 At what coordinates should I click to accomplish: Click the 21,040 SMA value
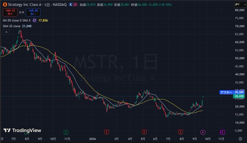[27, 26]
